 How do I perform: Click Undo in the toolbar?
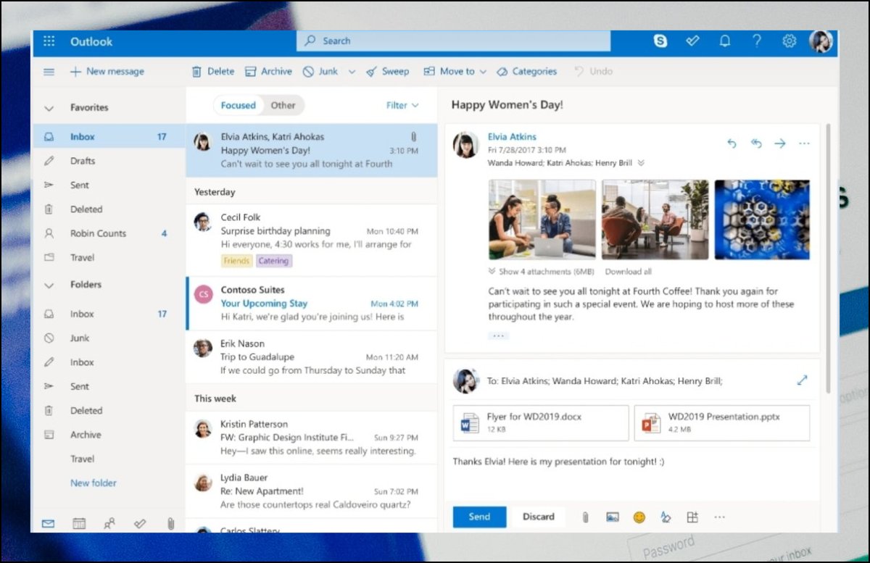pos(593,72)
